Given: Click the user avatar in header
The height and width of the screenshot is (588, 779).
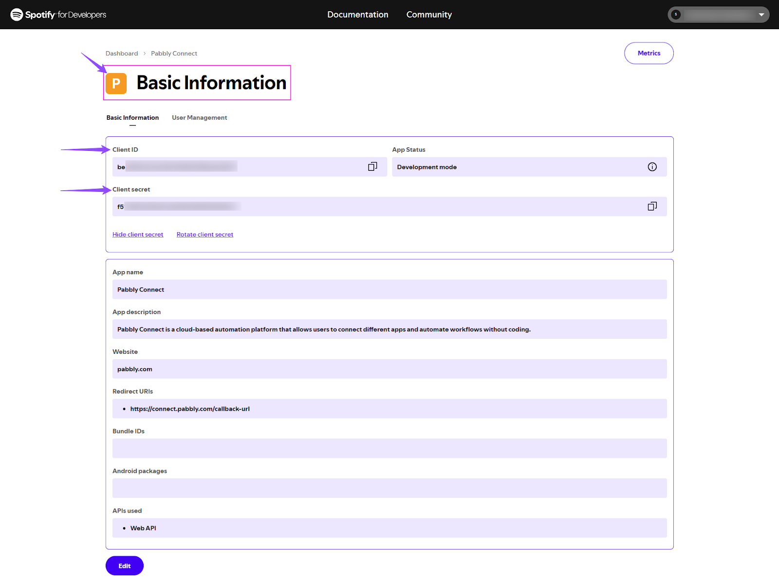Looking at the screenshot, I should click(676, 15).
